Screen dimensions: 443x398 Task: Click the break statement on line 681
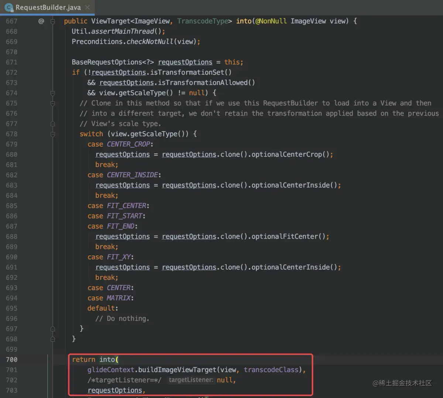click(105, 165)
